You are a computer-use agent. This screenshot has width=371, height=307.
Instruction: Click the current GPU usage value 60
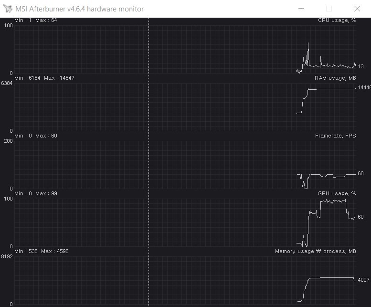(360, 217)
